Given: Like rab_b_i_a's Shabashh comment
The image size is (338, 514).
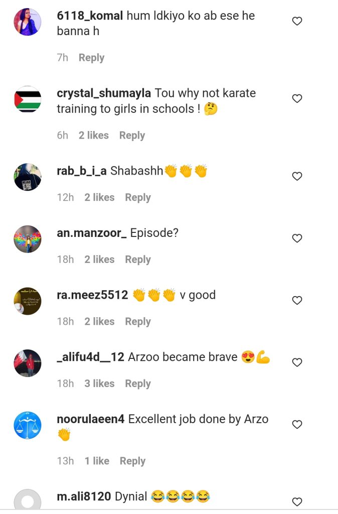Looking at the screenshot, I should pos(297,176).
